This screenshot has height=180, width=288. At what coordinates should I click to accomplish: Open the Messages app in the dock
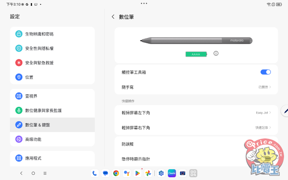pos(105,173)
